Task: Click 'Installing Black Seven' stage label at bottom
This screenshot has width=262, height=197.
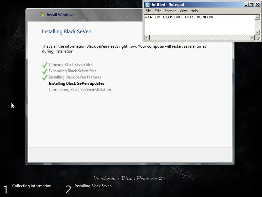Action: (93, 186)
